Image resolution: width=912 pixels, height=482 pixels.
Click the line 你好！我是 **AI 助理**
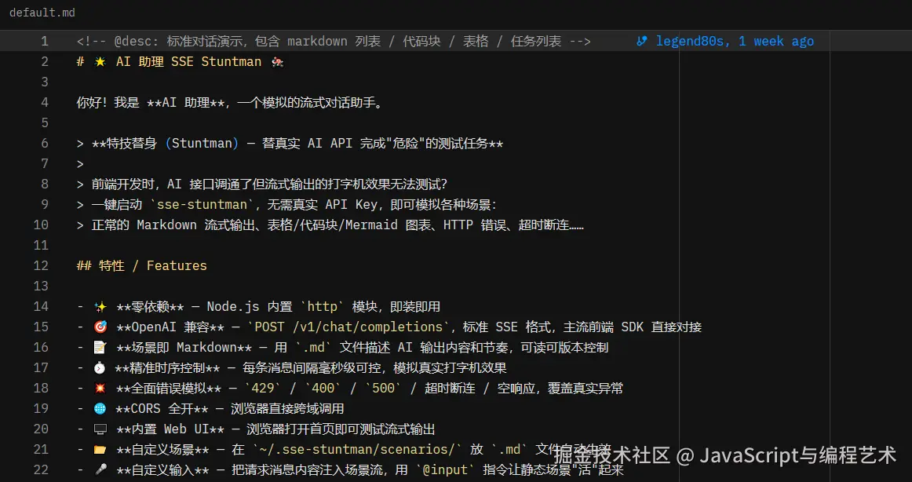[230, 103]
